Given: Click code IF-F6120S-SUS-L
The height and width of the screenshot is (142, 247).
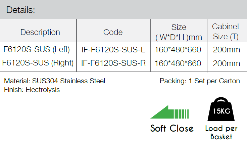Looking at the screenshot, I should (113, 50).
